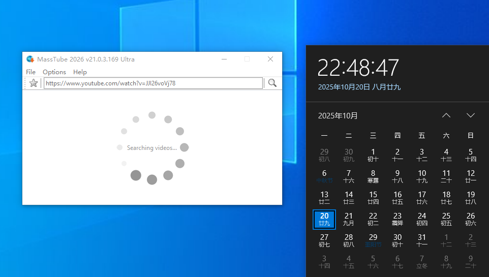Minimize the MassTube window
Screen dimensions: 489x277
coord(224,59)
